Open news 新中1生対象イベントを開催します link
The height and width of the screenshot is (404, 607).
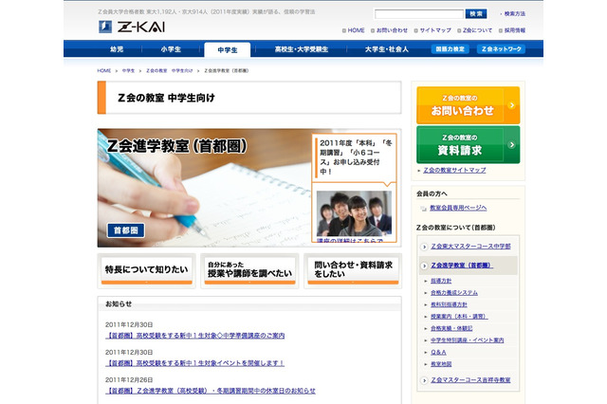[194, 363]
